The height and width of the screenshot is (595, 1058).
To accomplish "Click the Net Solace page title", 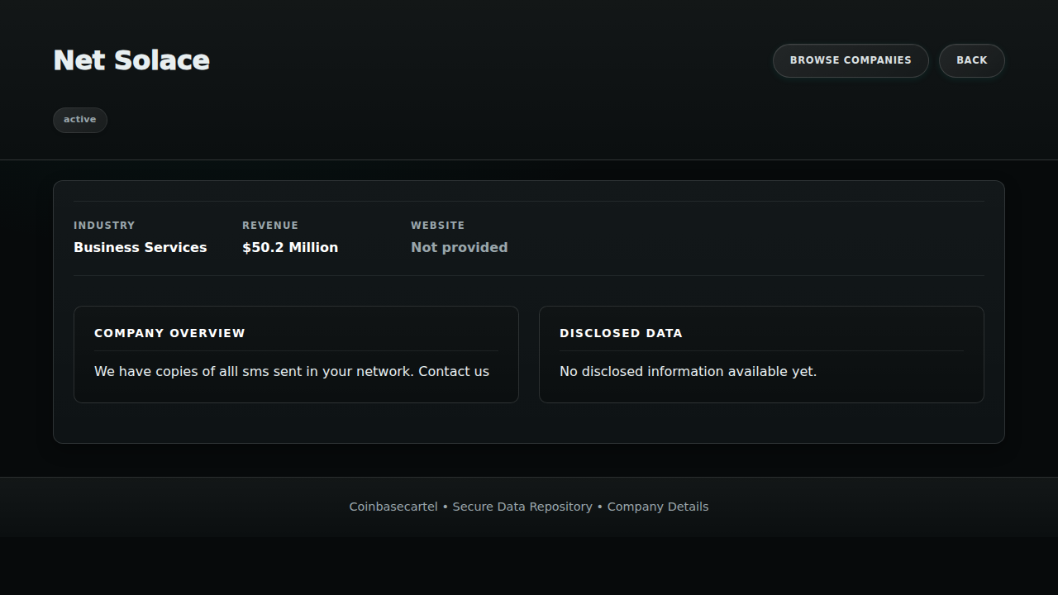I will (x=131, y=60).
